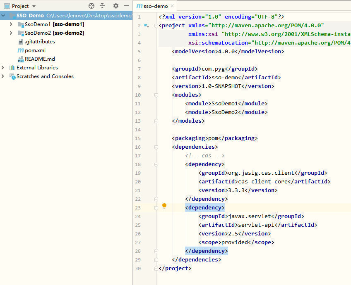Image resolution: width=351 pixels, height=285 pixels.
Task: Click the External Libraries bar-chart icon
Action: [12, 67]
